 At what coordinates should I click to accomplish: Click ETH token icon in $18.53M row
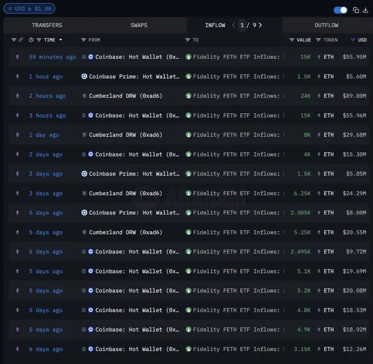tap(319, 310)
